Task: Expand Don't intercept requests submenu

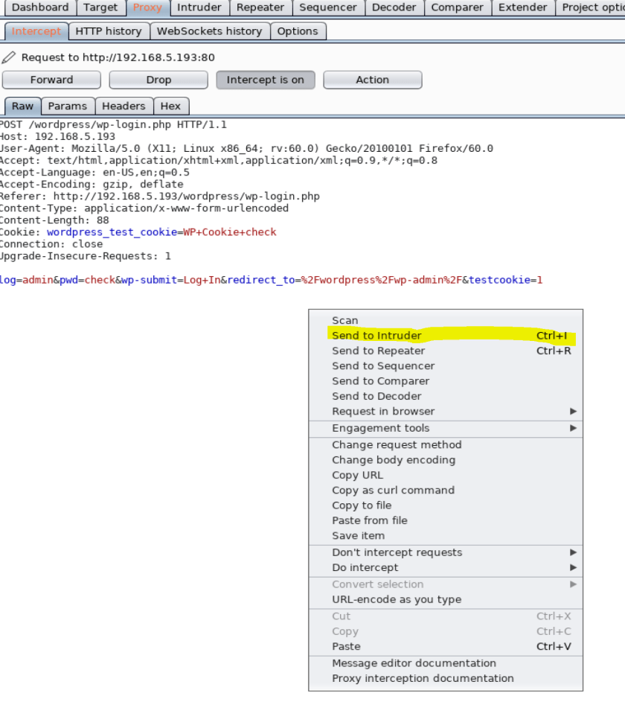Action: 397,552
